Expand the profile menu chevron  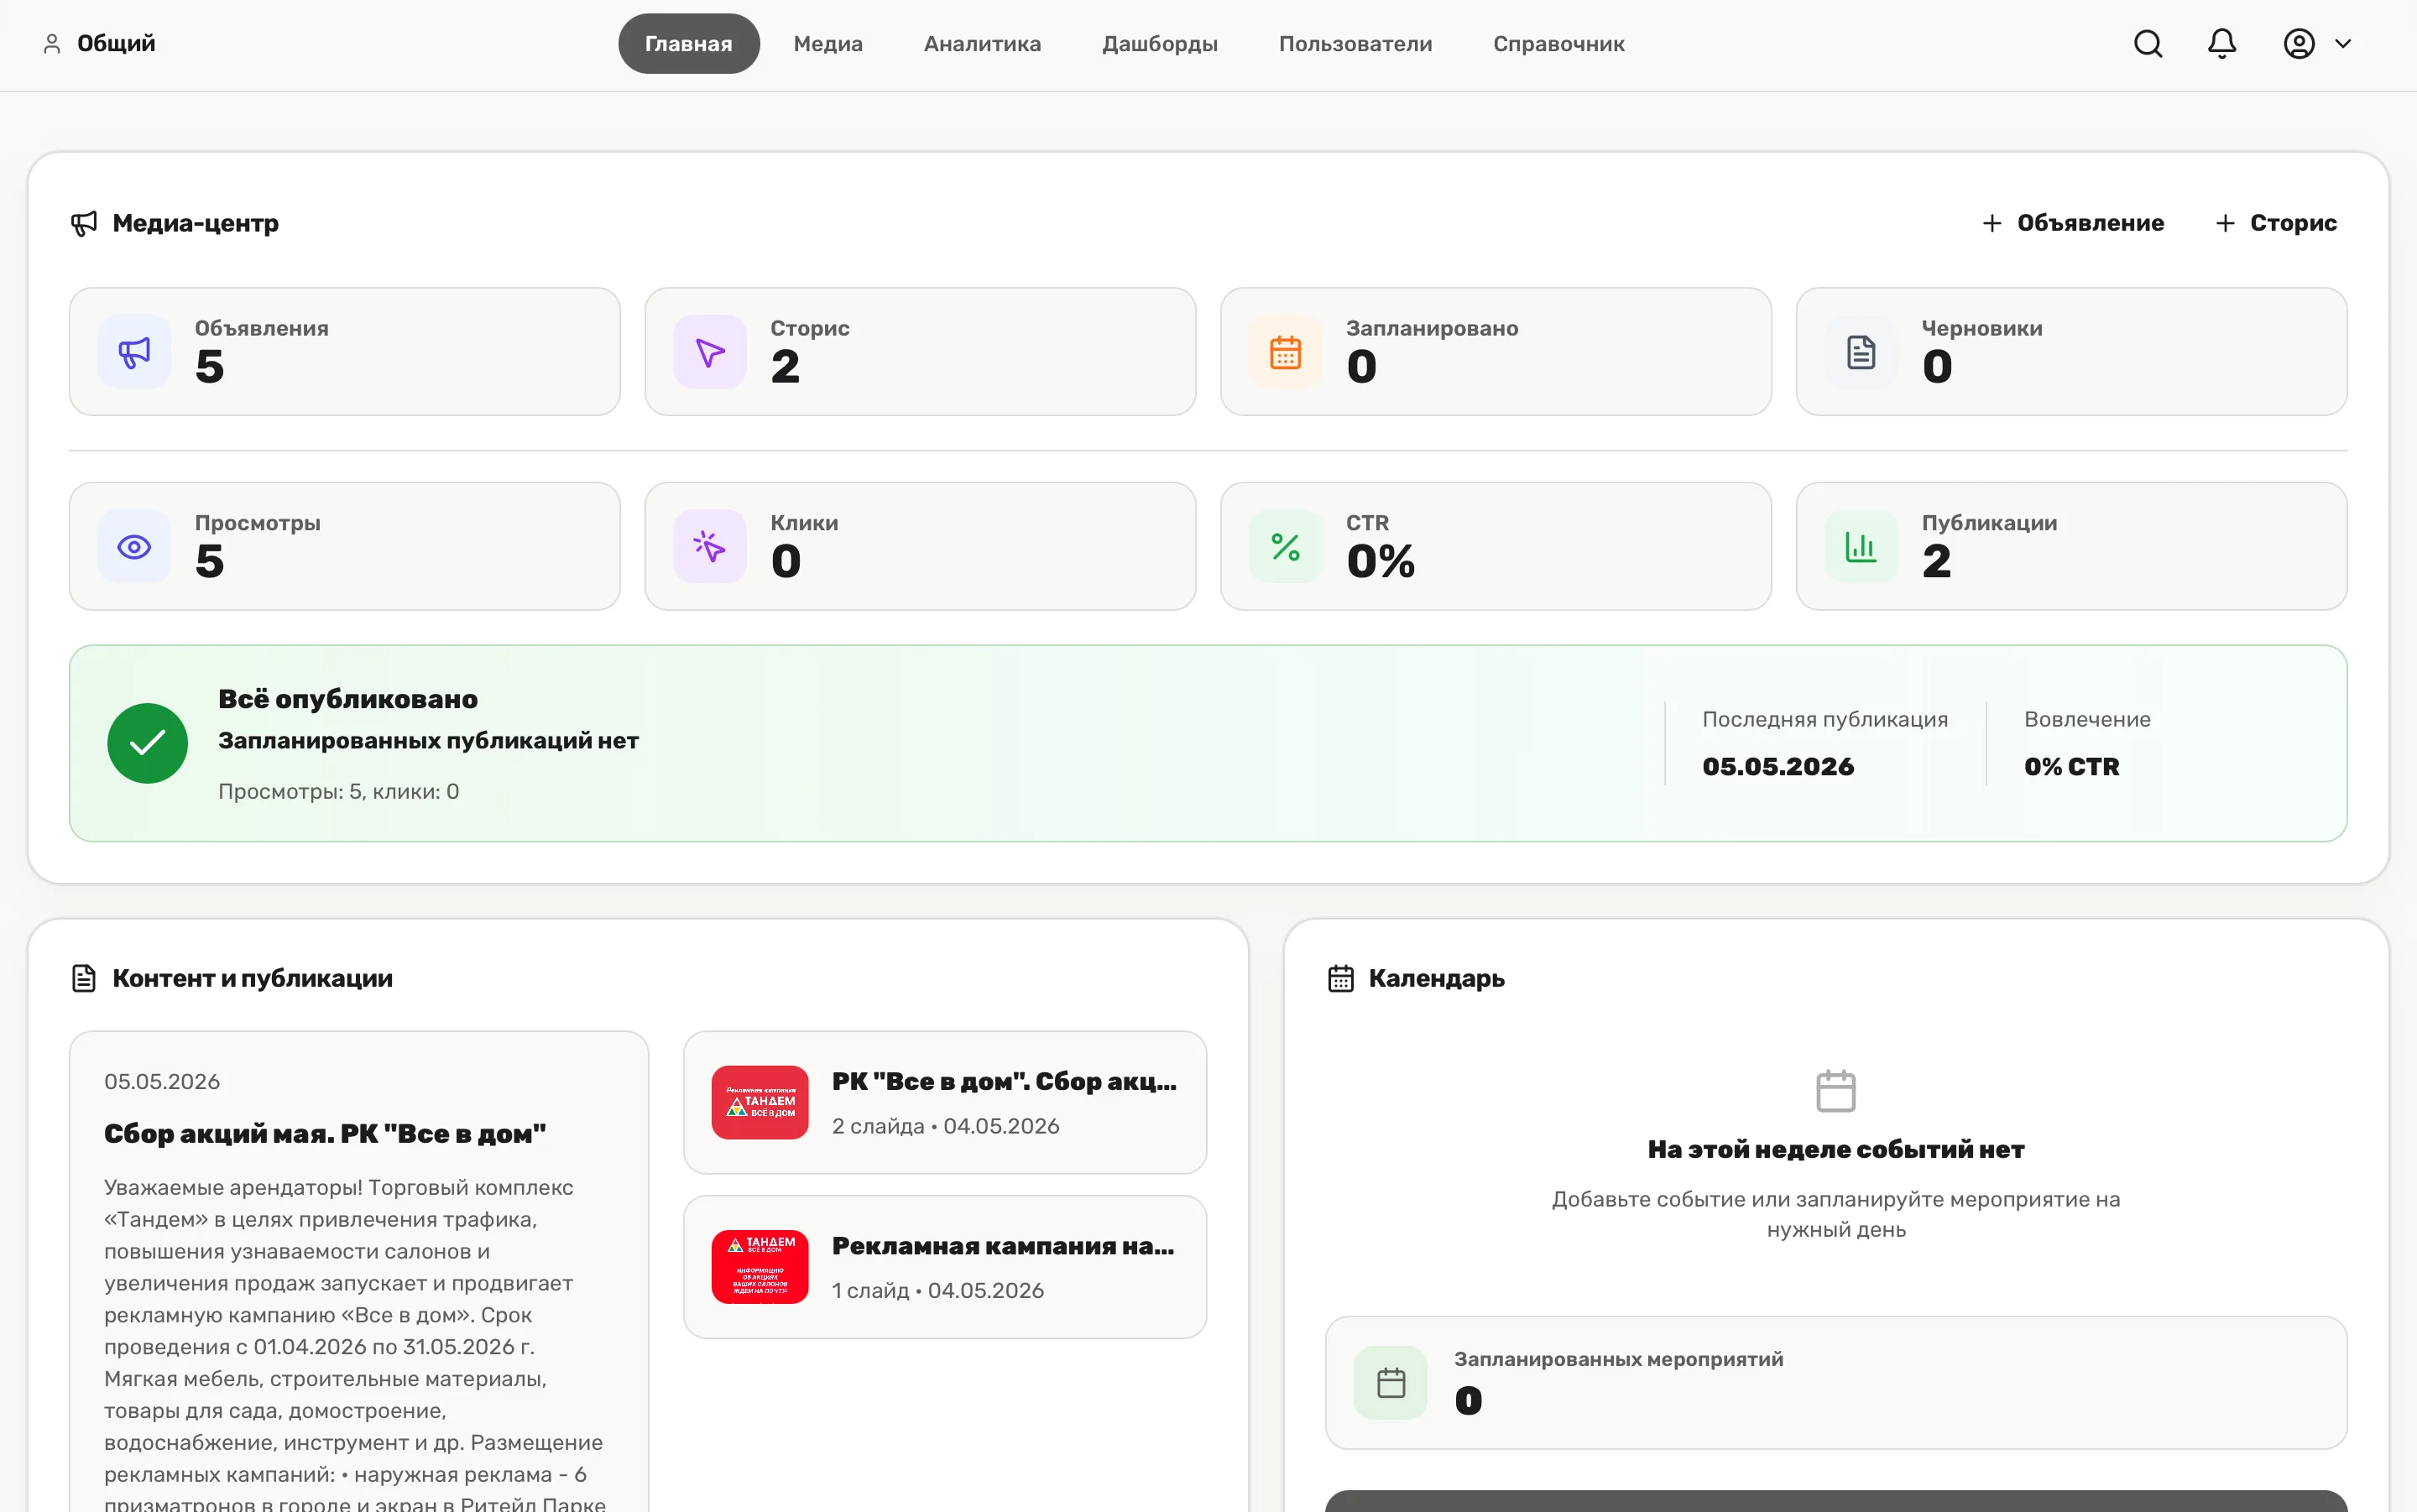click(x=2343, y=44)
